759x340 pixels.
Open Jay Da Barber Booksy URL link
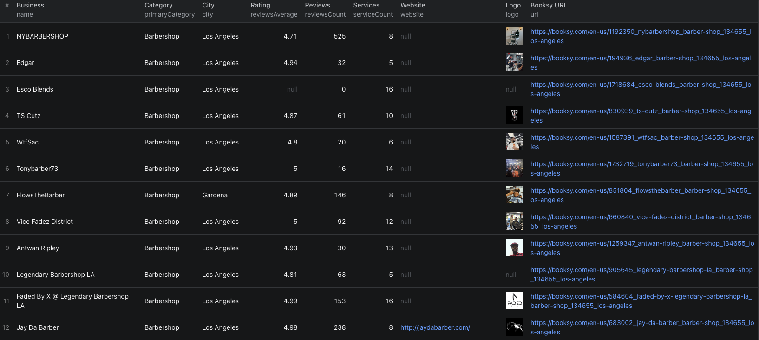click(642, 327)
